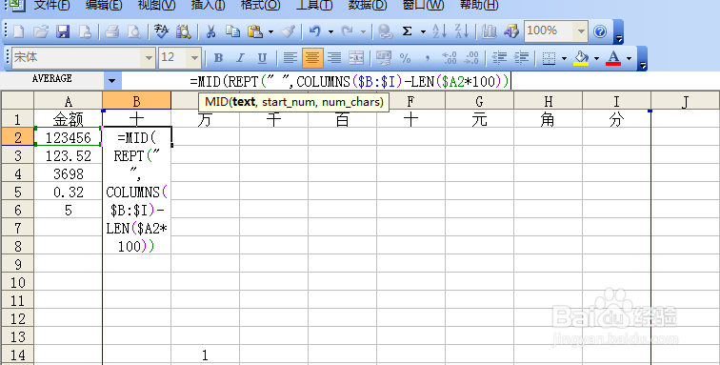
Task: Apply the Currency style icon
Action: [x=384, y=58]
